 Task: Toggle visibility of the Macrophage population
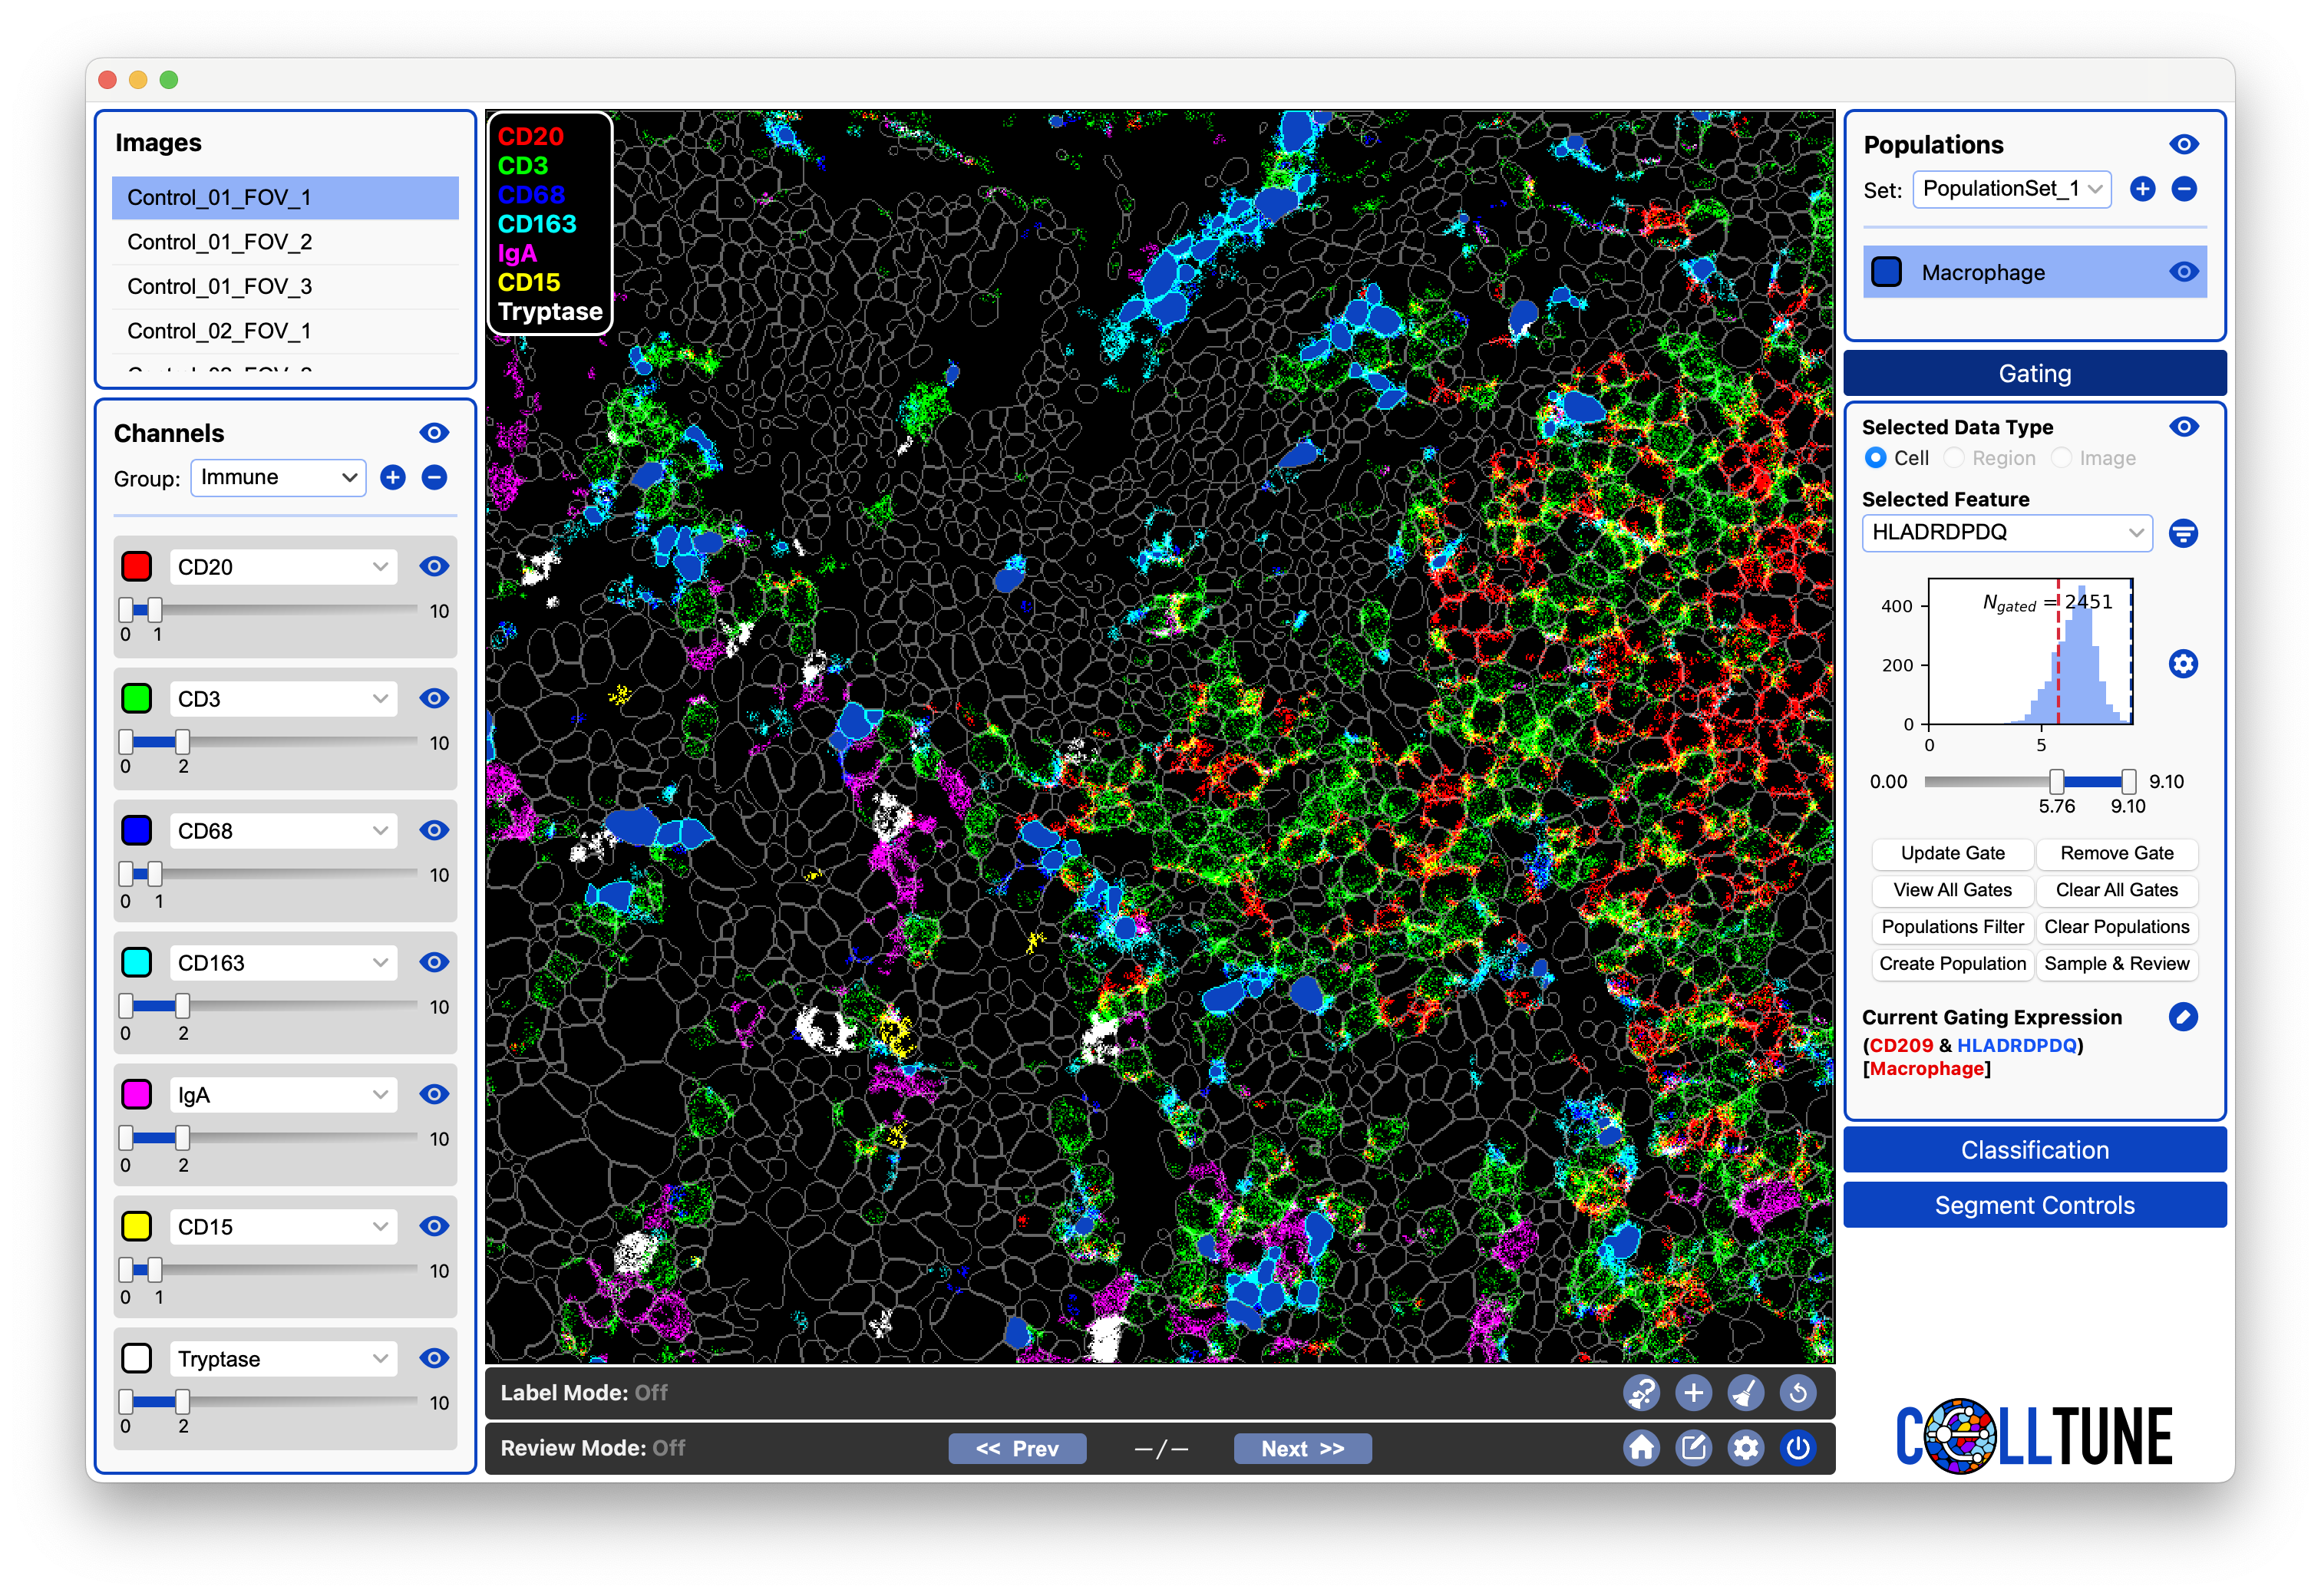point(2183,271)
